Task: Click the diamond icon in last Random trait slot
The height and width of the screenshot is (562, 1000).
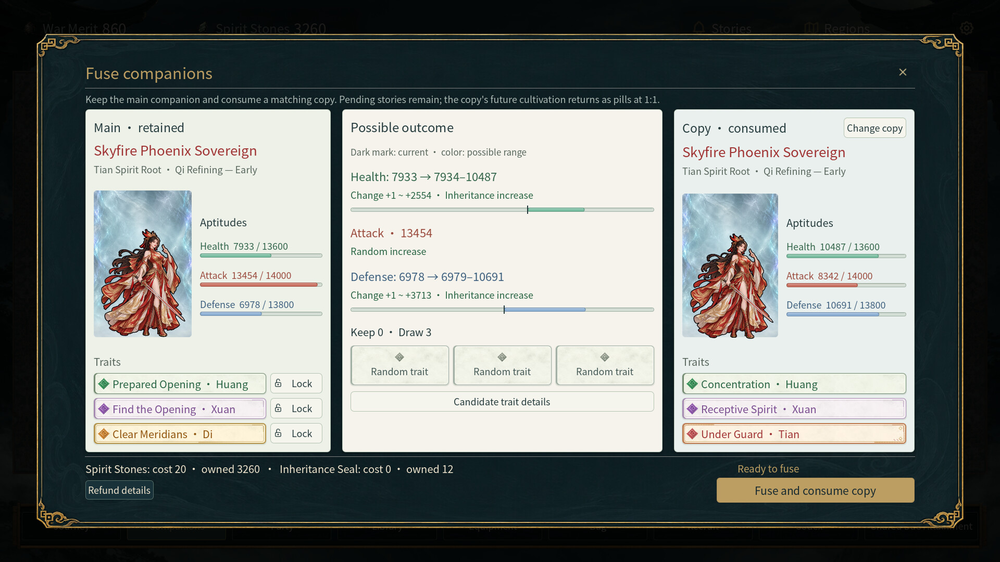Action: coord(605,357)
